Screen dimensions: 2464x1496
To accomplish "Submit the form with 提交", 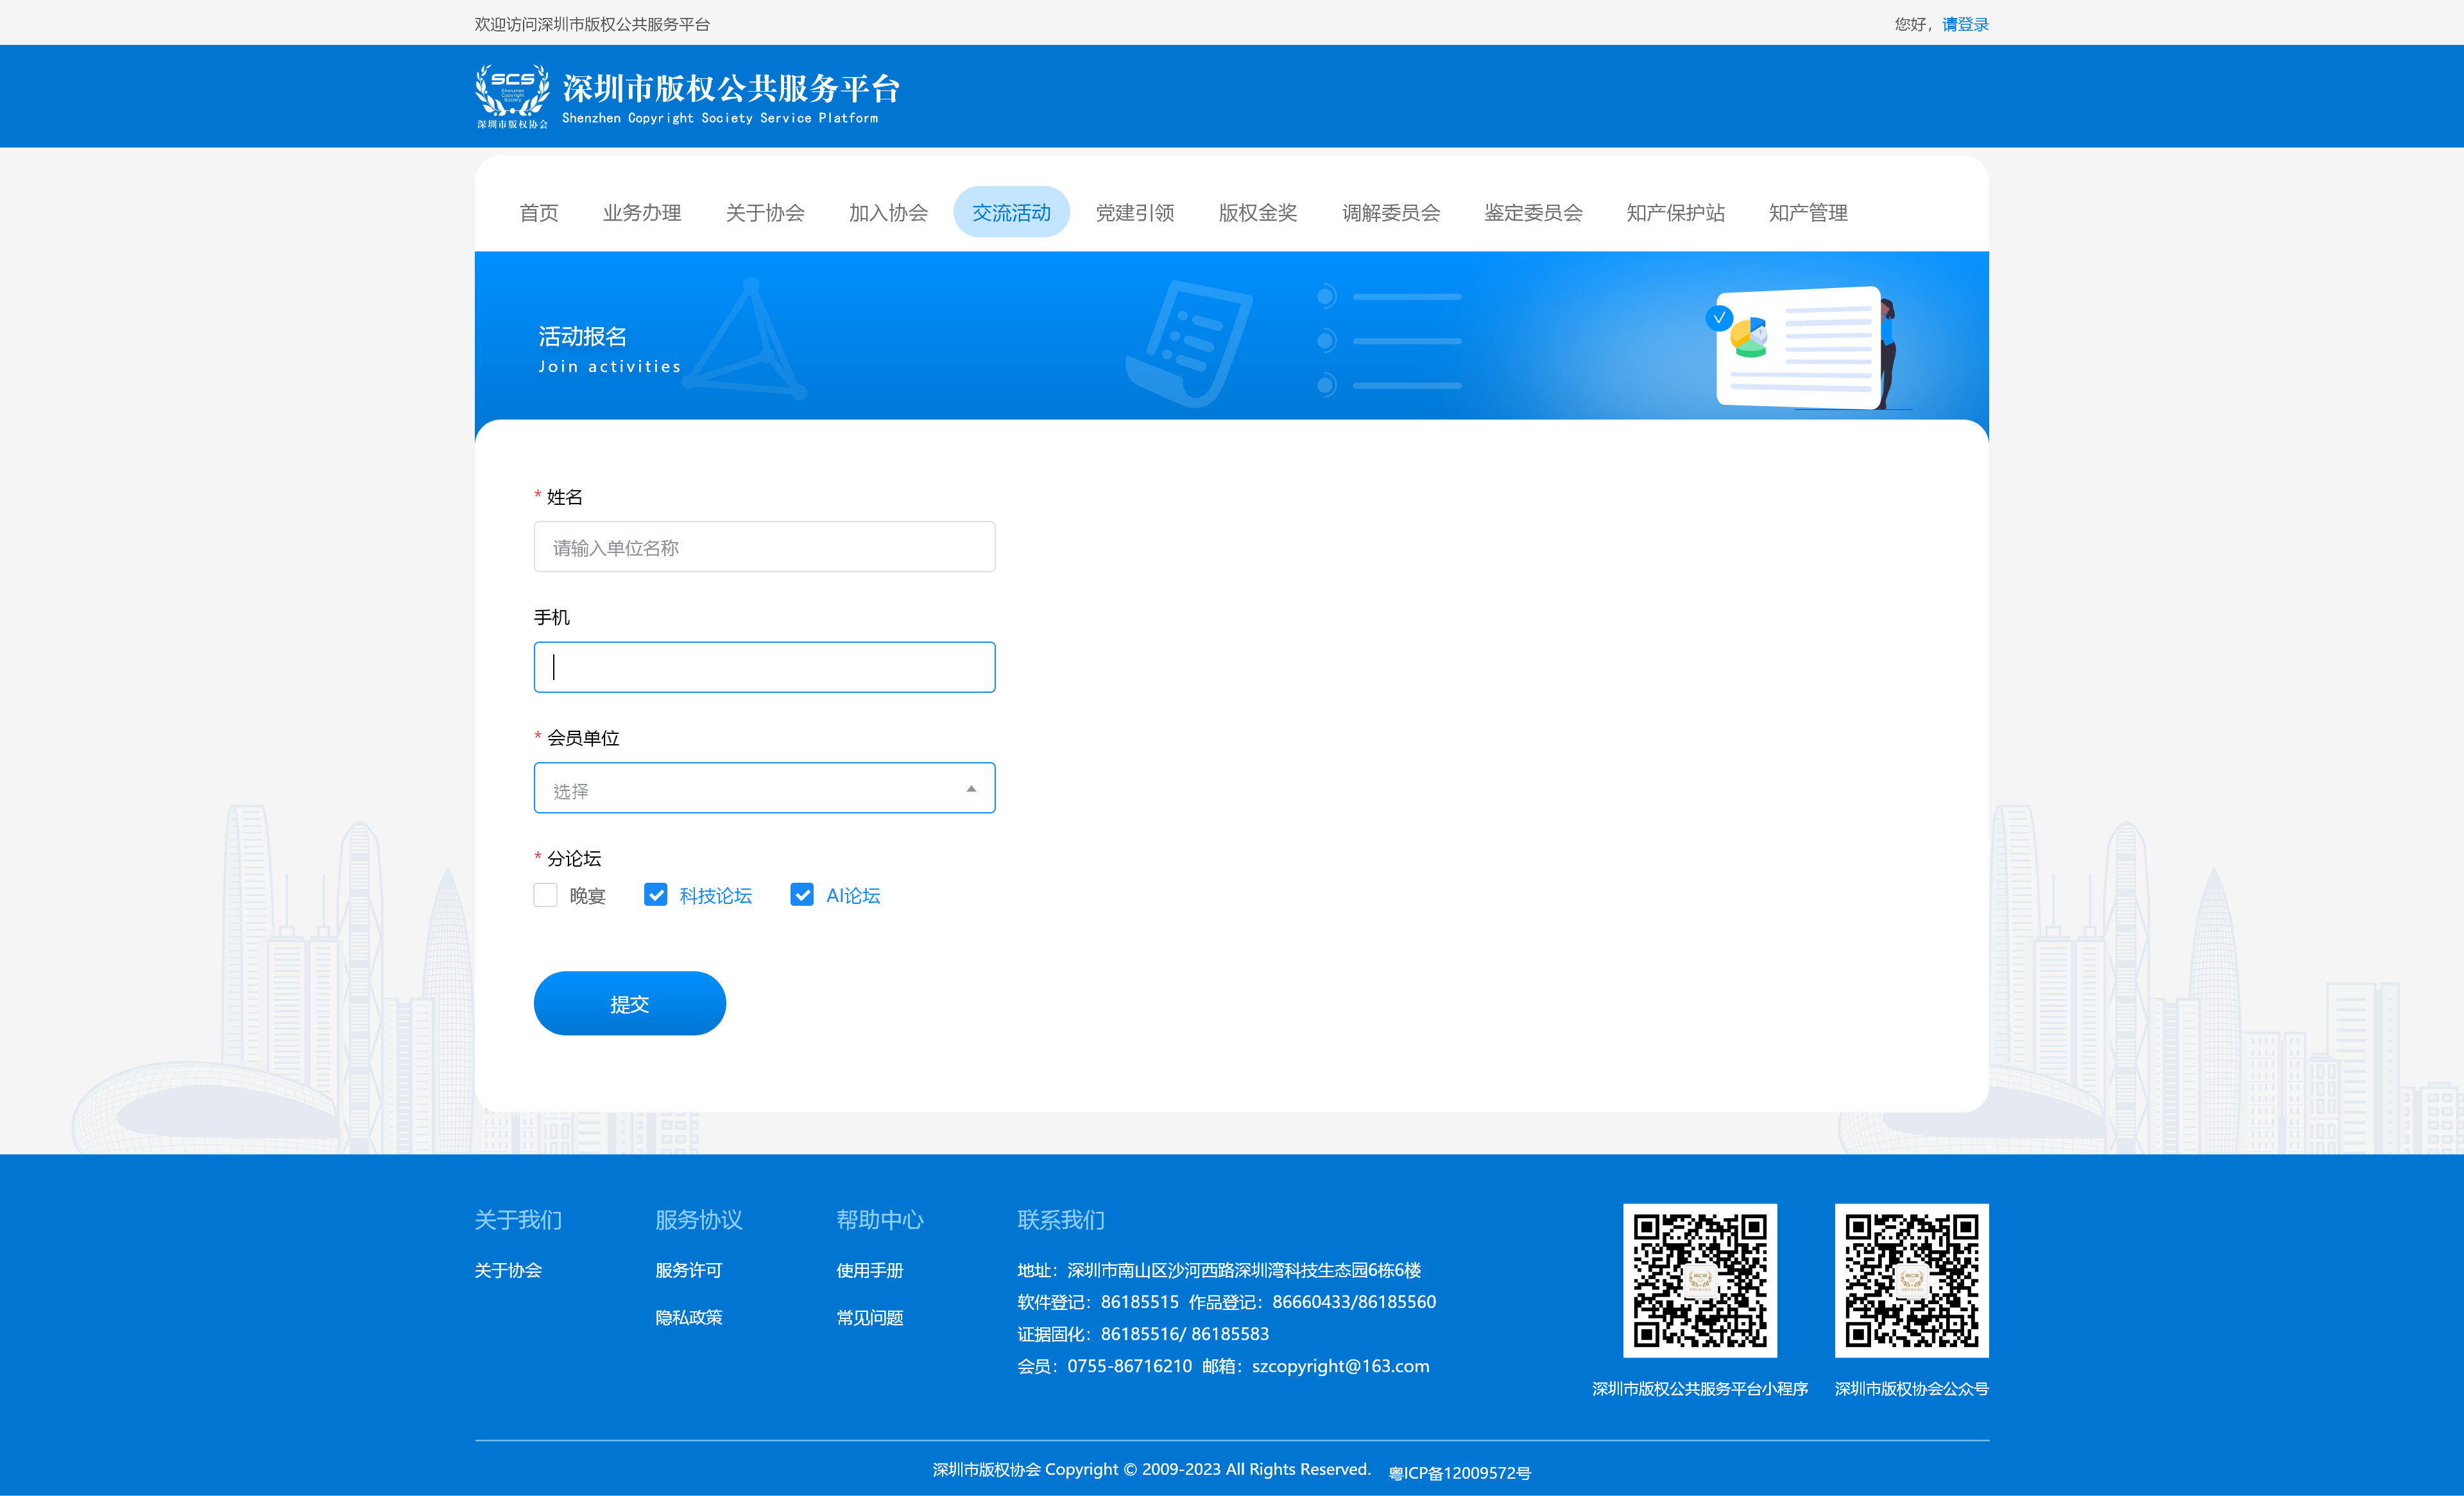I will click(x=630, y=1003).
